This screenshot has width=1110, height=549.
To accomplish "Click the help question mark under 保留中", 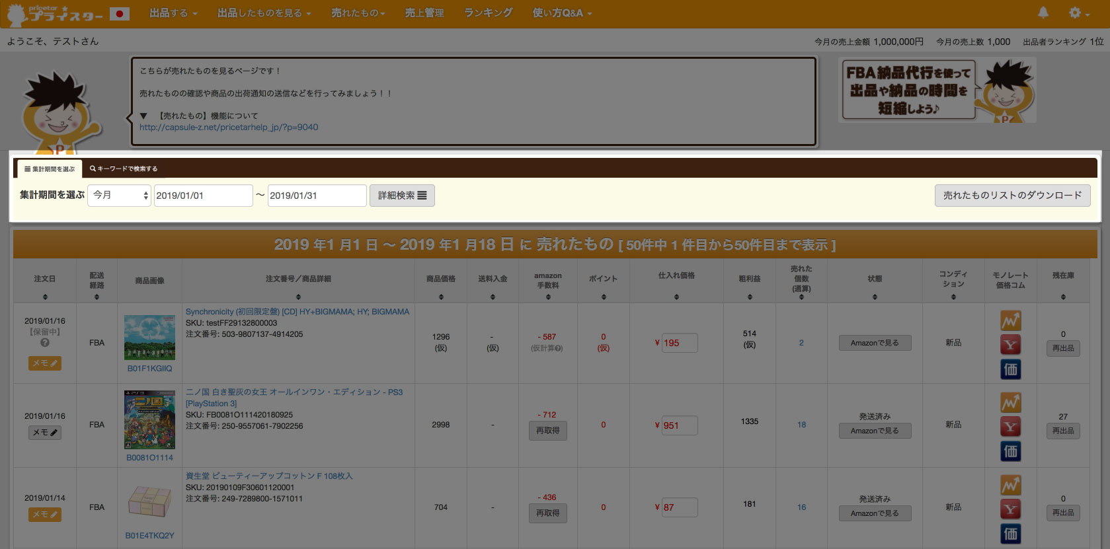I will coord(45,343).
